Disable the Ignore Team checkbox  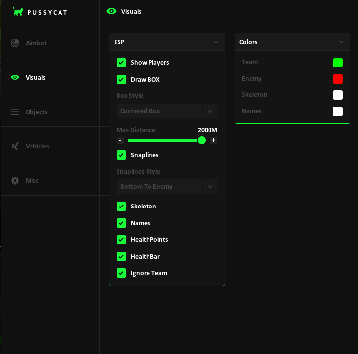click(x=121, y=273)
